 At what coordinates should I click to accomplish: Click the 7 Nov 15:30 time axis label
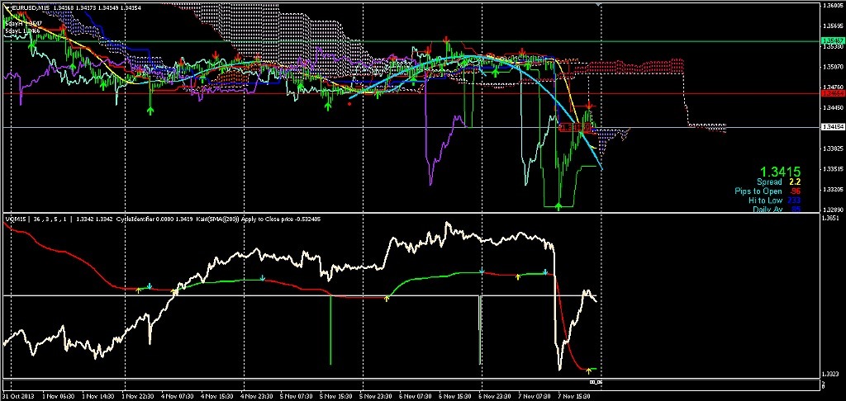point(573,395)
